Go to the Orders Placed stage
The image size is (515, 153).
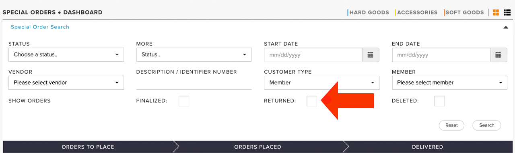tap(257, 147)
